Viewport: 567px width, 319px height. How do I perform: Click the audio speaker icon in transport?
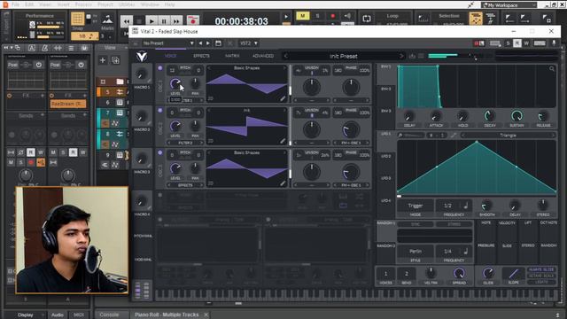coord(347,16)
